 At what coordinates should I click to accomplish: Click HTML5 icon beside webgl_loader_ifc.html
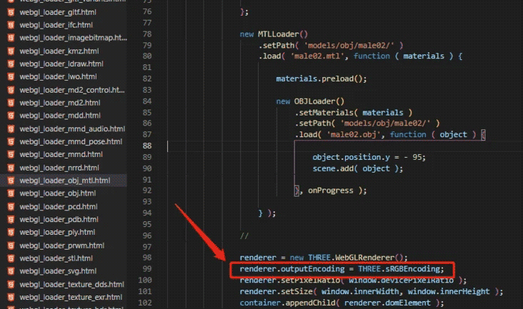[11, 25]
